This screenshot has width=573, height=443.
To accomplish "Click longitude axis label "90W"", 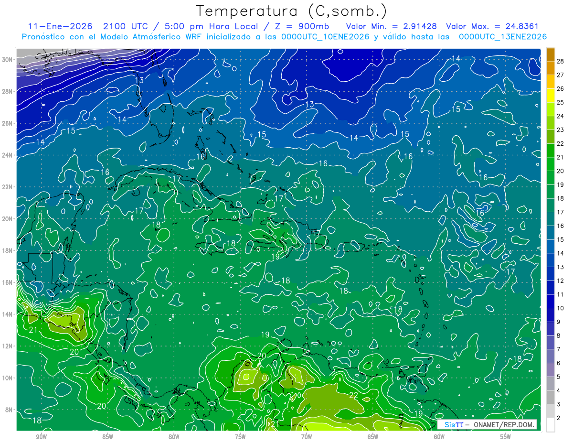I will pyautogui.click(x=41, y=437).
